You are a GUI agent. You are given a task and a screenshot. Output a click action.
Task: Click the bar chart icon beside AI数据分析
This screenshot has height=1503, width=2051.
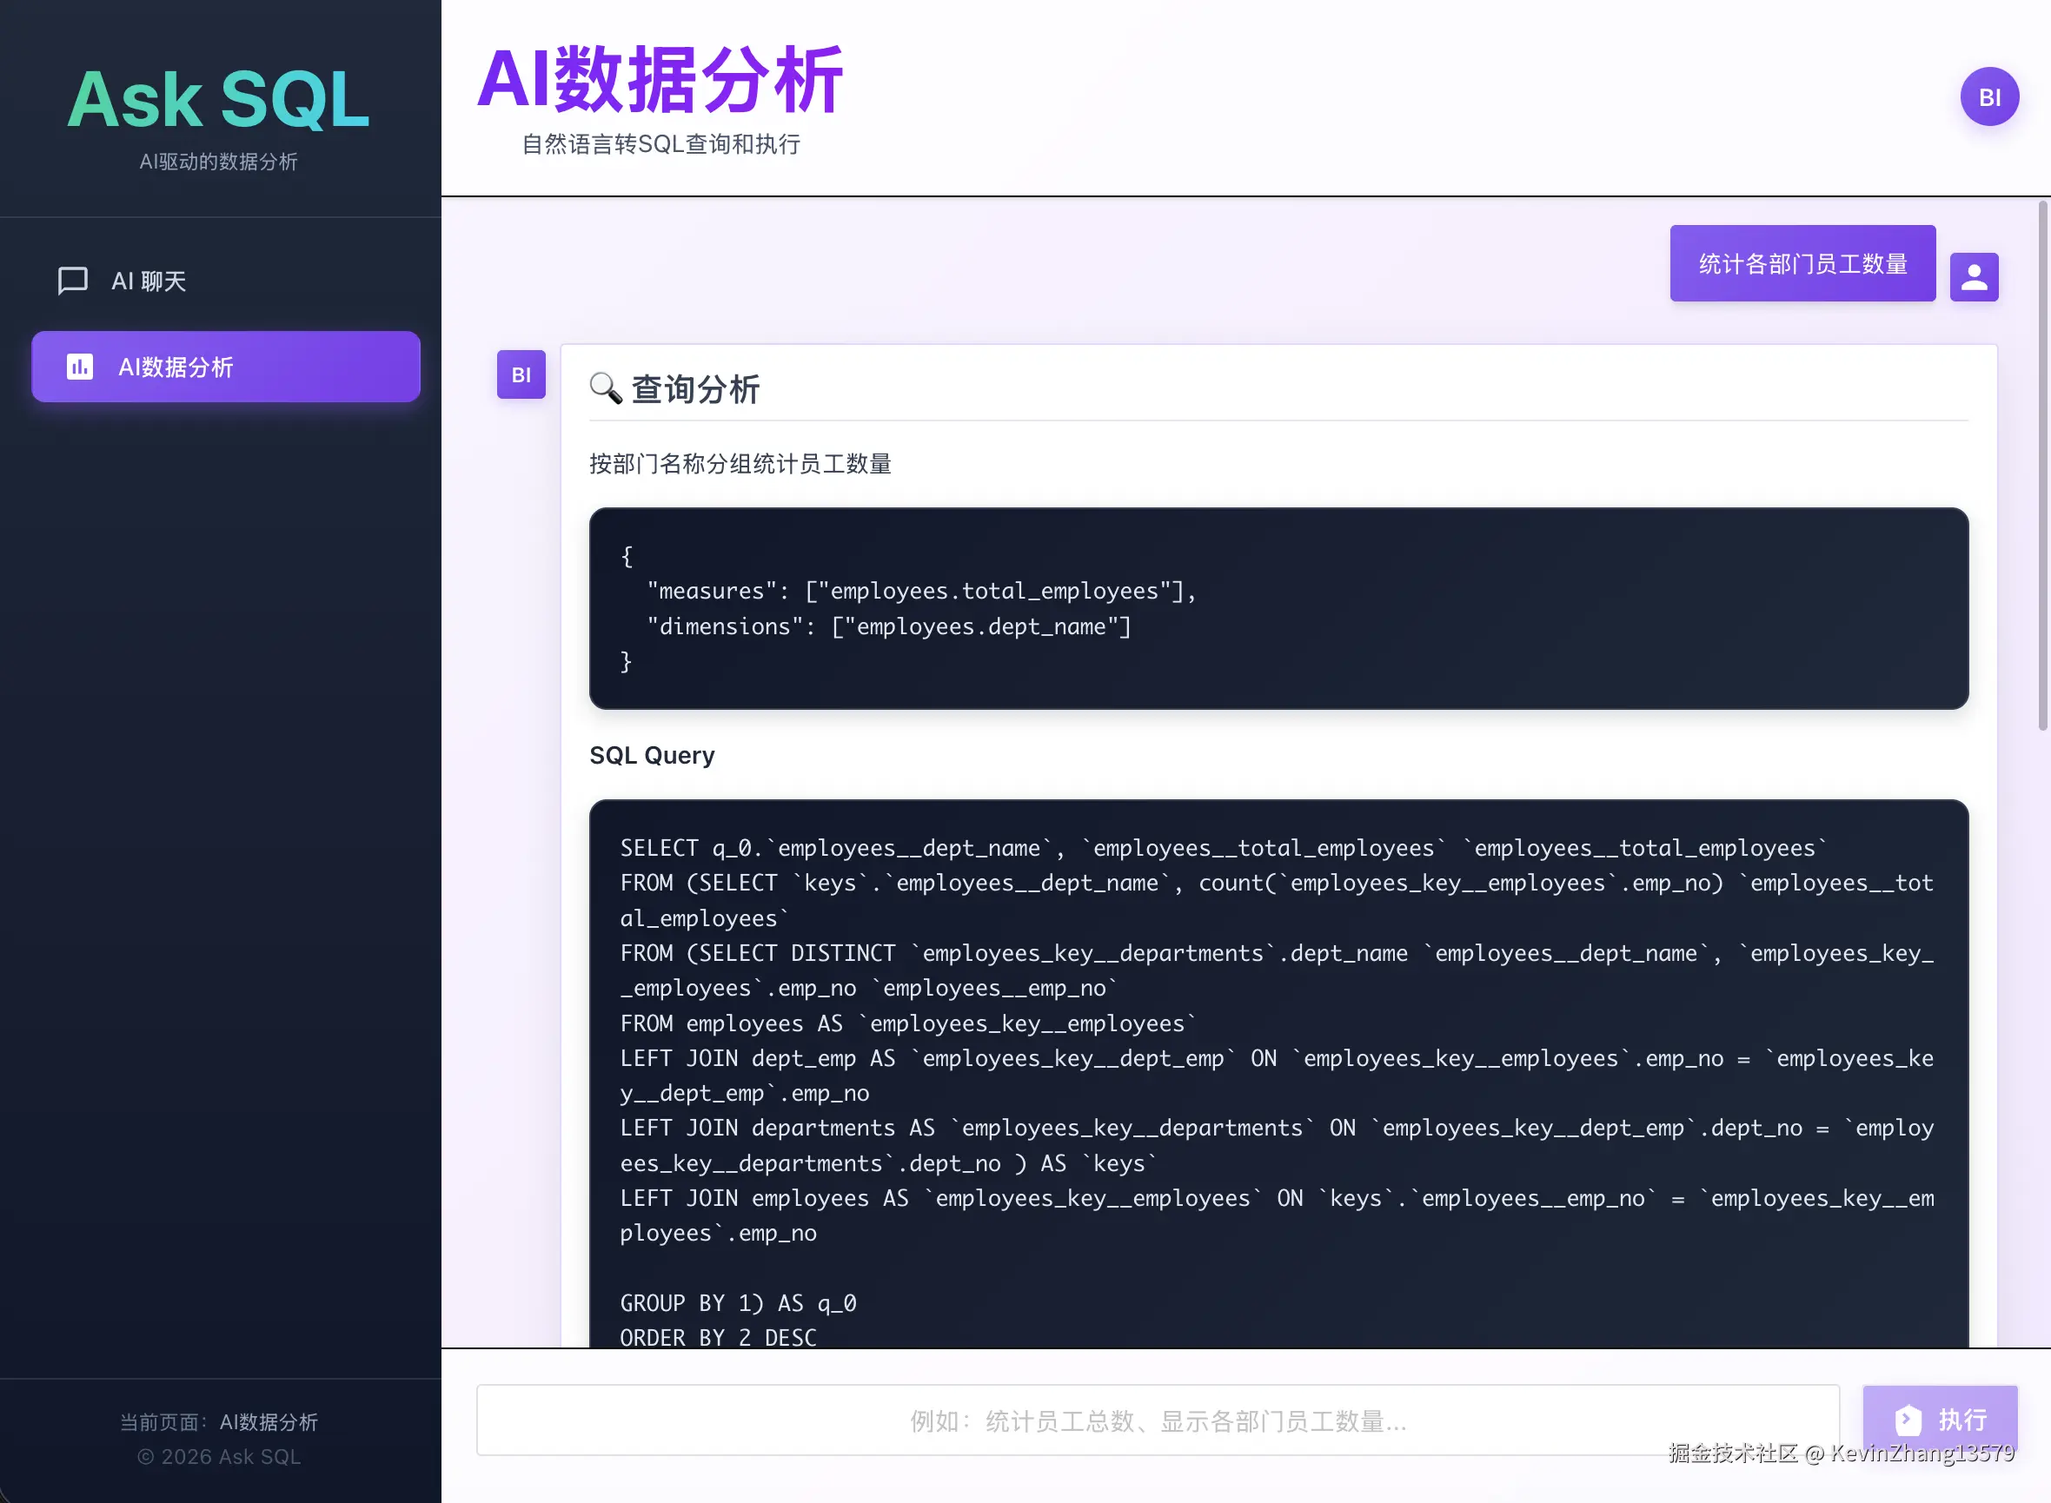click(x=79, y=367)
